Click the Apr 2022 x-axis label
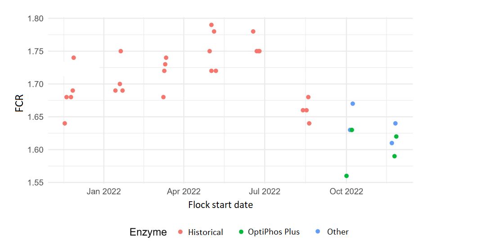Image resolution: width=495 pixels, height=244 pixels. pos(184,191)
